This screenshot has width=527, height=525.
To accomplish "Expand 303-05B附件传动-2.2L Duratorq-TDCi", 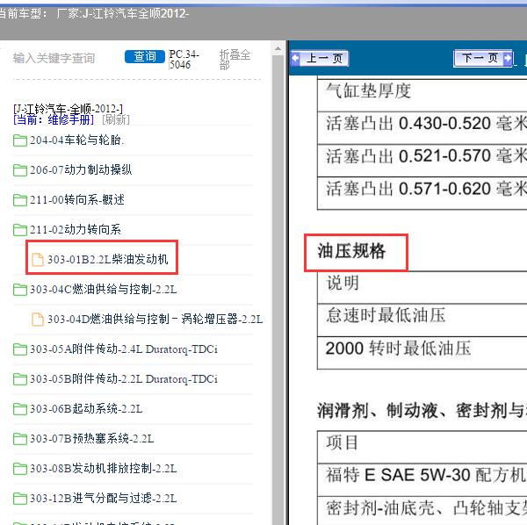I will [124, 379].
